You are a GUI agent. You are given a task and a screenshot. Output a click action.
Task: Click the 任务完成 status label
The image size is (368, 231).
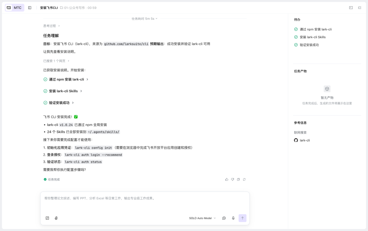(x=52, y=179)
